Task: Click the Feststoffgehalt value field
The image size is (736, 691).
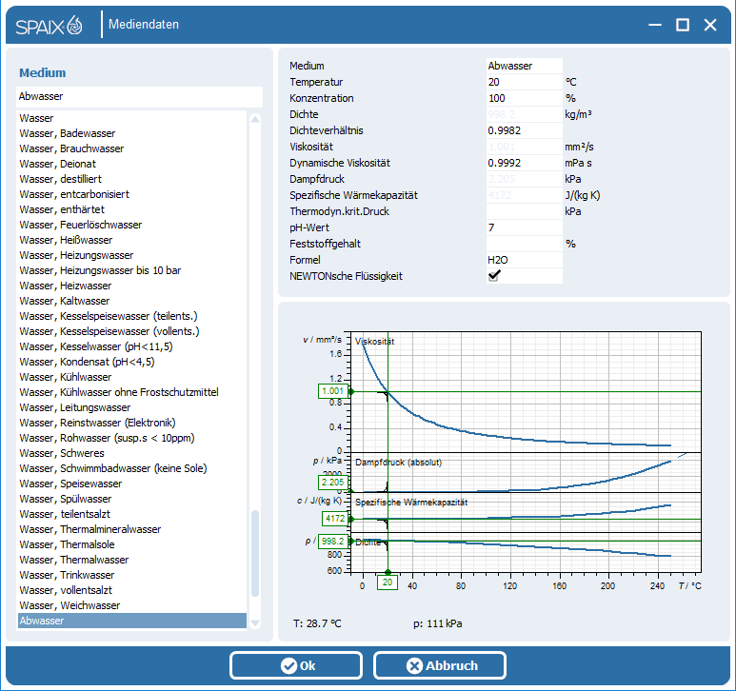Action: [x=525, y=244]
